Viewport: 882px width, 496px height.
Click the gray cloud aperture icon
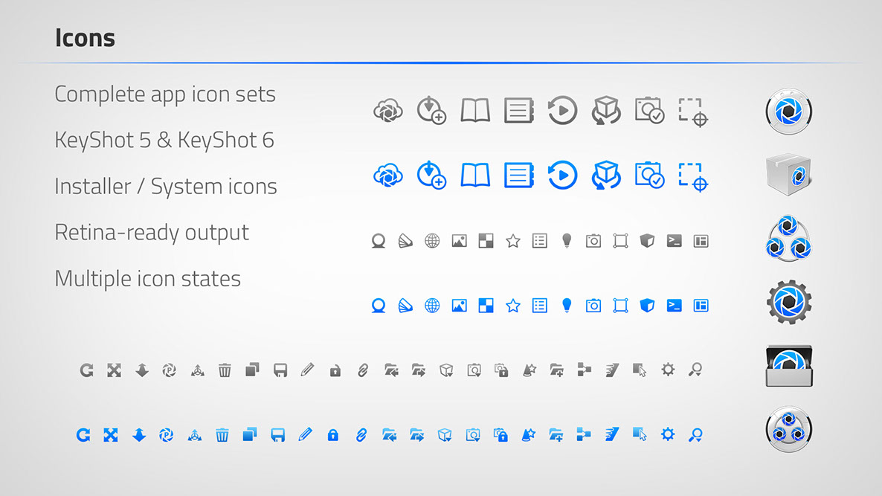coord(387,112)
